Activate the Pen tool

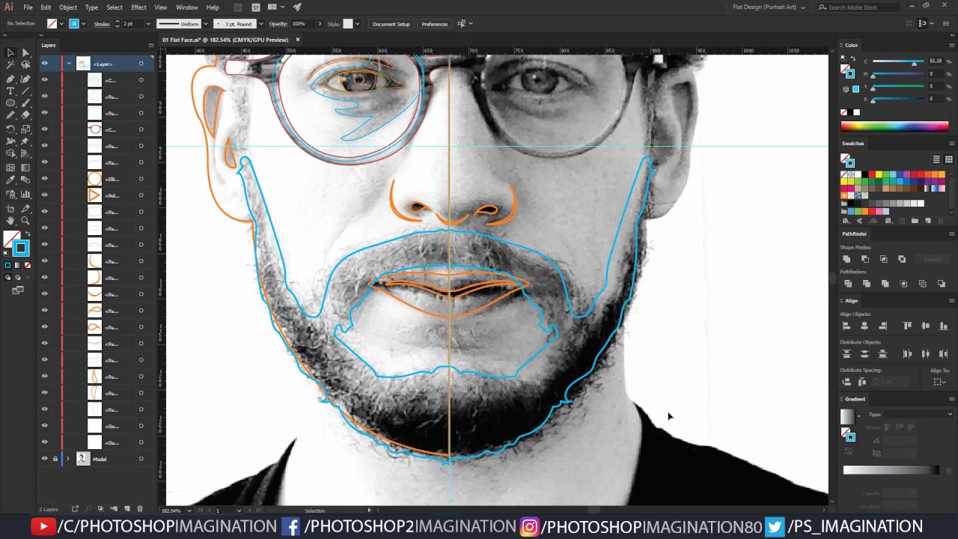tap(10, 78)
